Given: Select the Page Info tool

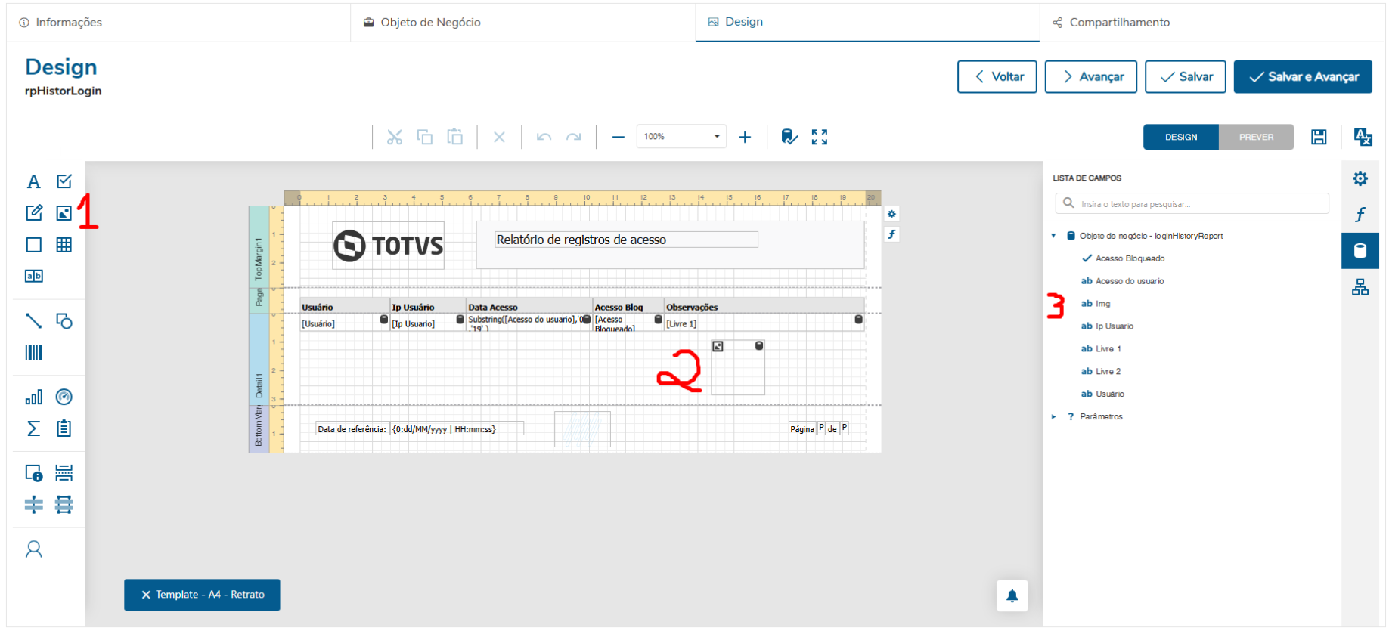Looking at the screenshot, I should click(x=34, y=473).
